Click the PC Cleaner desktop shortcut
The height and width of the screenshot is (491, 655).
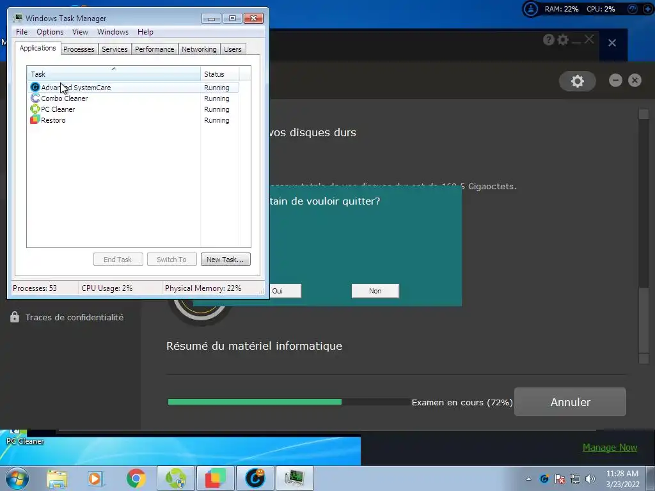[x=24, y=437]
